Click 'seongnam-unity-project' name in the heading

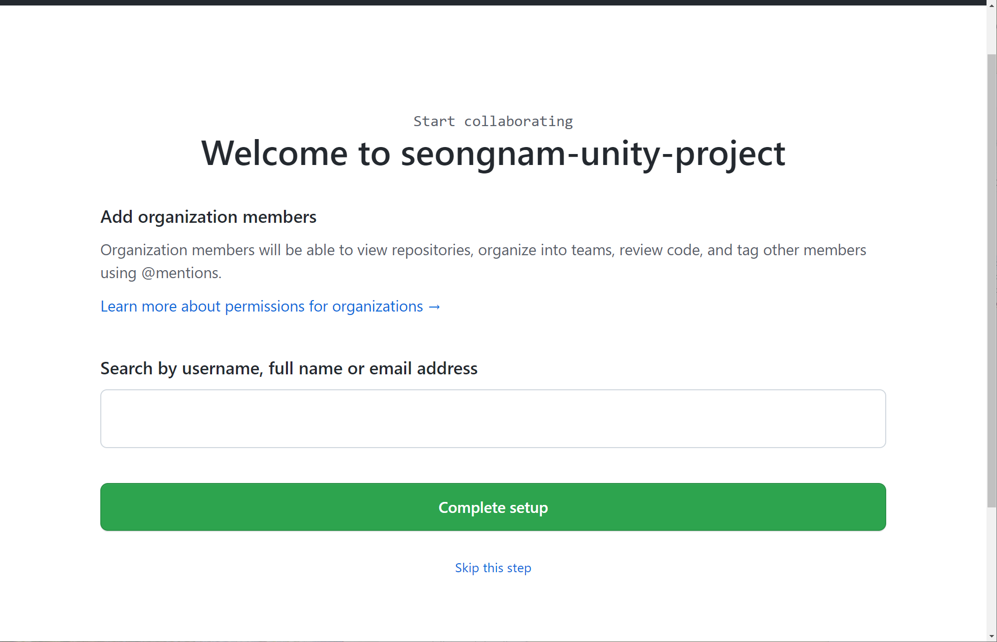point(593,153)
